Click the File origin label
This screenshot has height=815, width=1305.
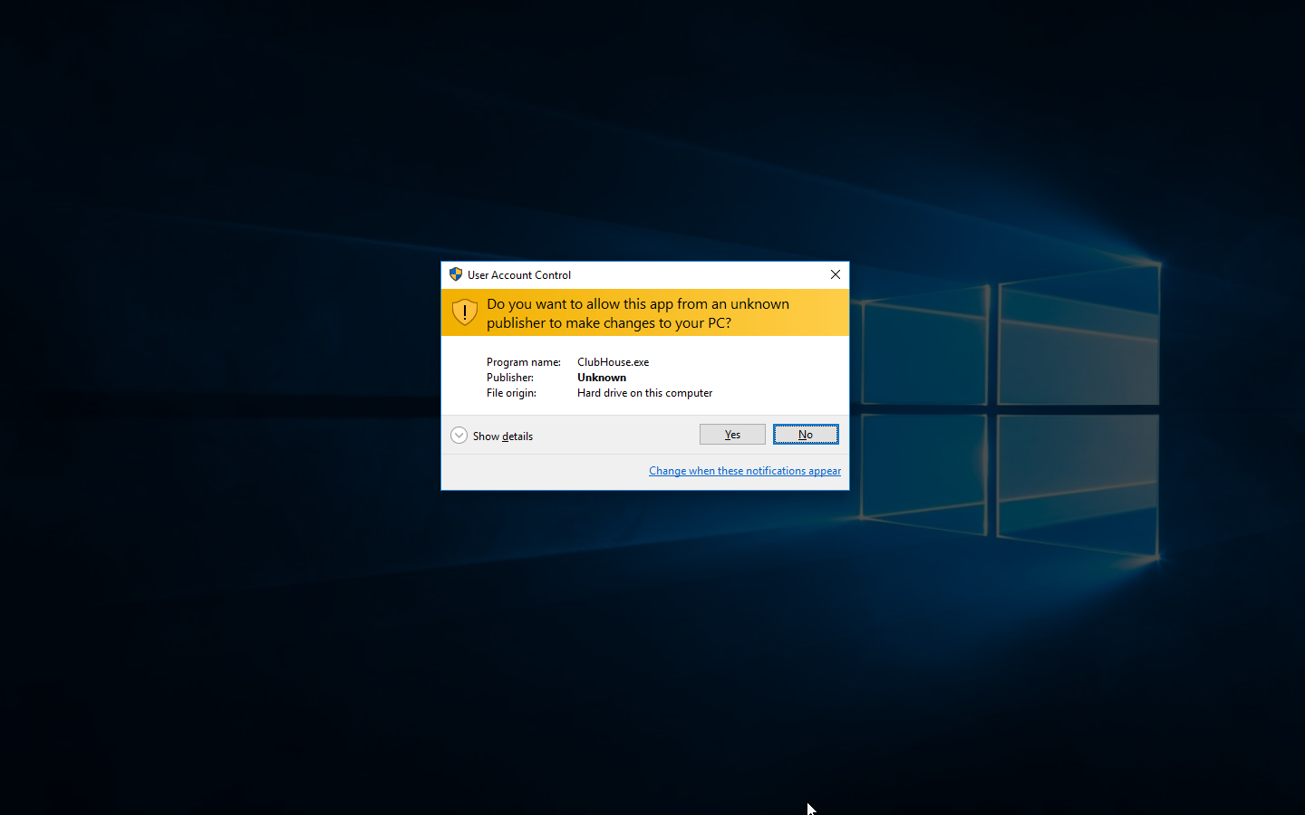[x=512, y=393]
